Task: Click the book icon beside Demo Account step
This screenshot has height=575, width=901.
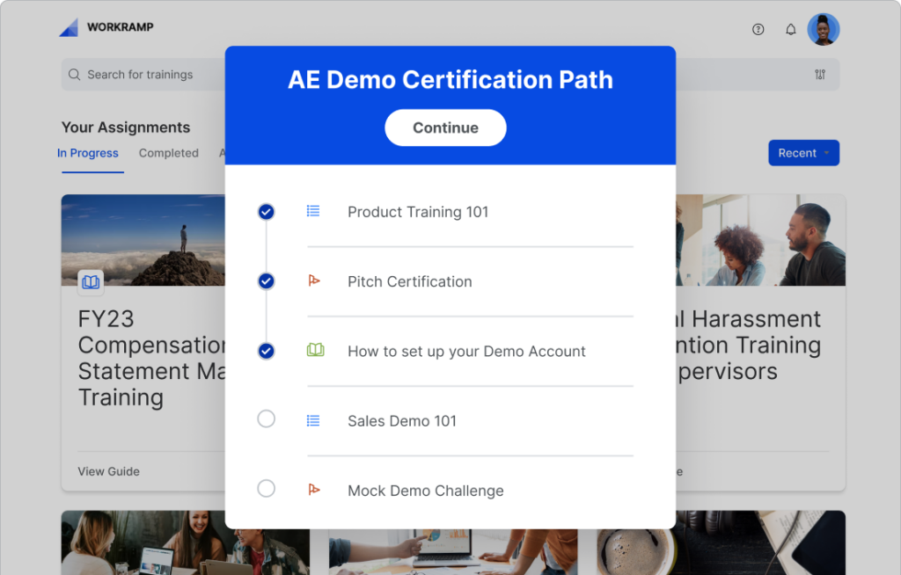Action: [x=315, y=351]
